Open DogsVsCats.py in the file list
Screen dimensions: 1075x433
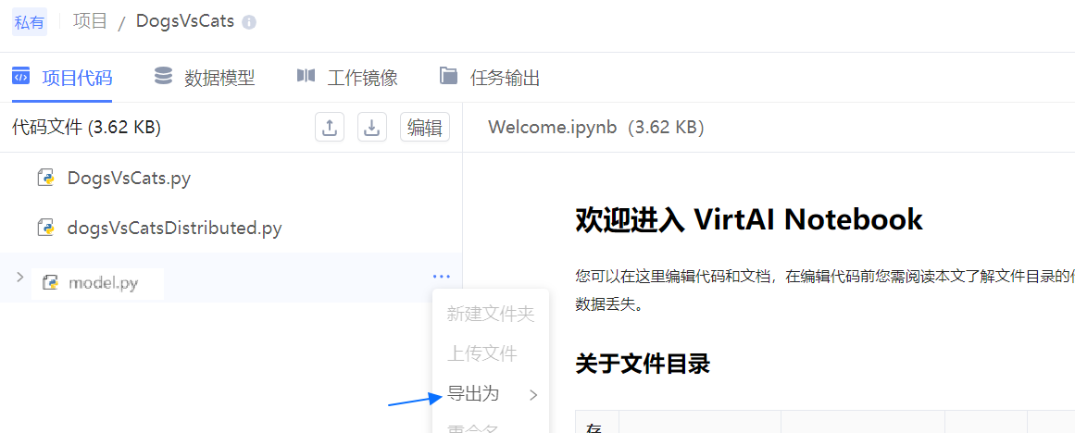[x=129, y=178]
